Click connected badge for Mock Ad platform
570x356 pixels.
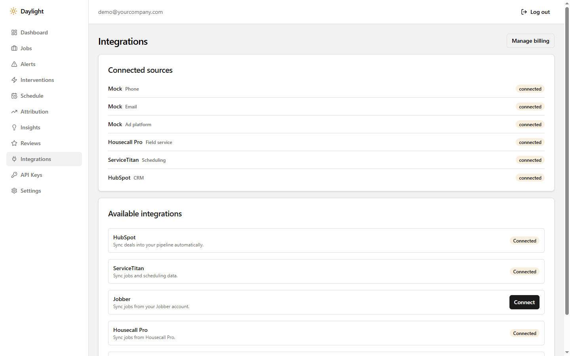[x=530, y=125]
